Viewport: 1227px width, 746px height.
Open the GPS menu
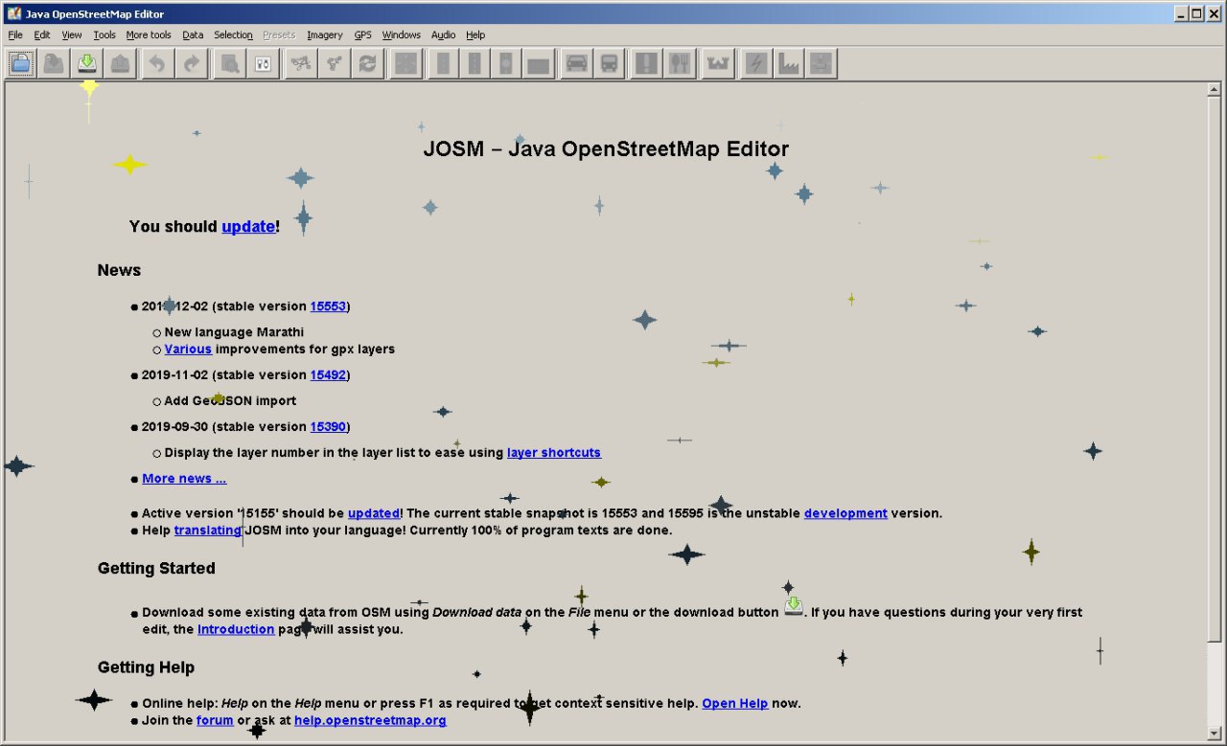point(363,35)
